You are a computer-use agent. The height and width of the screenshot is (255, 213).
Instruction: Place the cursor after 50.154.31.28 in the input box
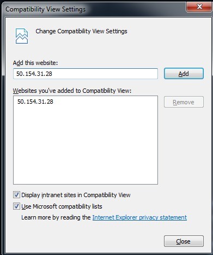coord(53,74)
